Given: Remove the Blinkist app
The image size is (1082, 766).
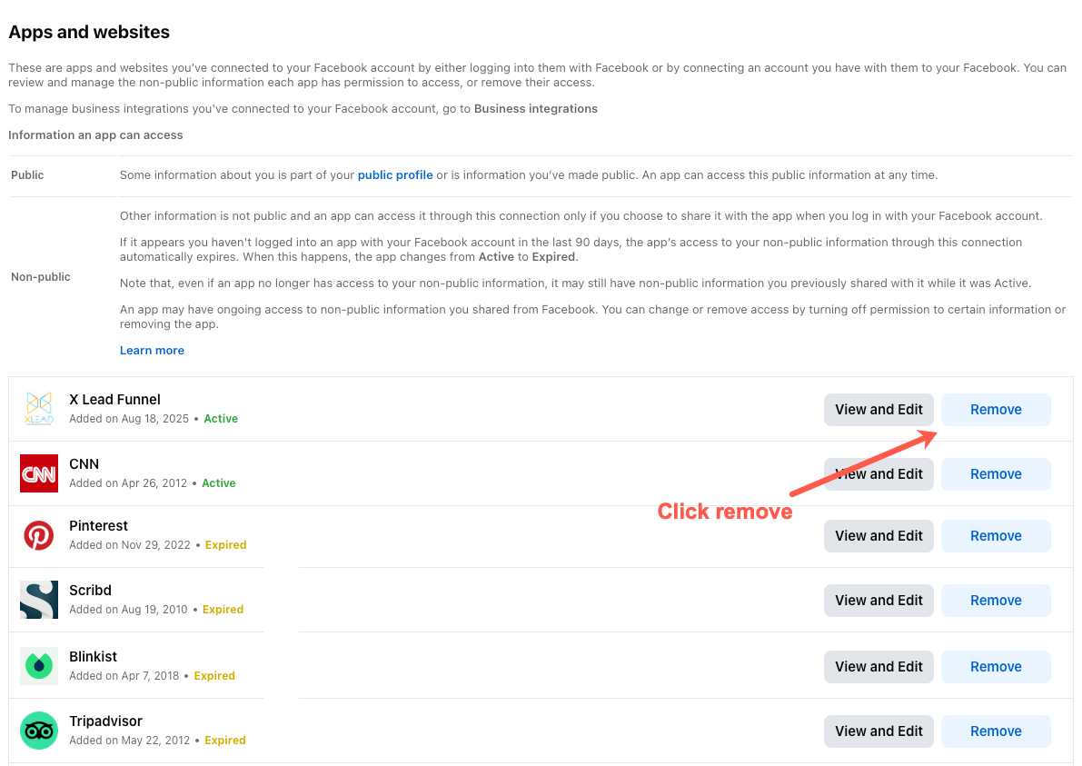Looking at the screenshot, I should point(996,667).
